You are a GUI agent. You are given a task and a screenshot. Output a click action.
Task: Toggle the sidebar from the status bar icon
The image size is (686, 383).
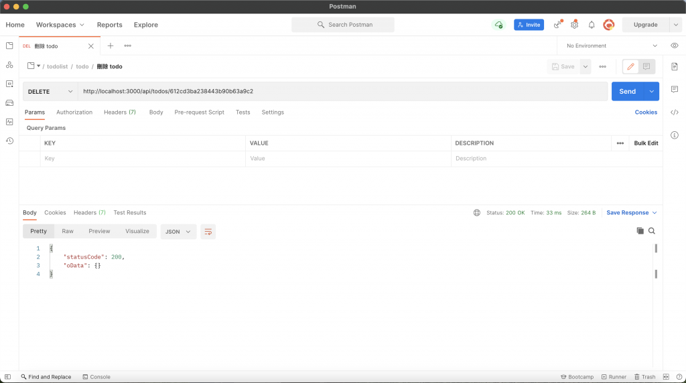(x=7, y=377)
